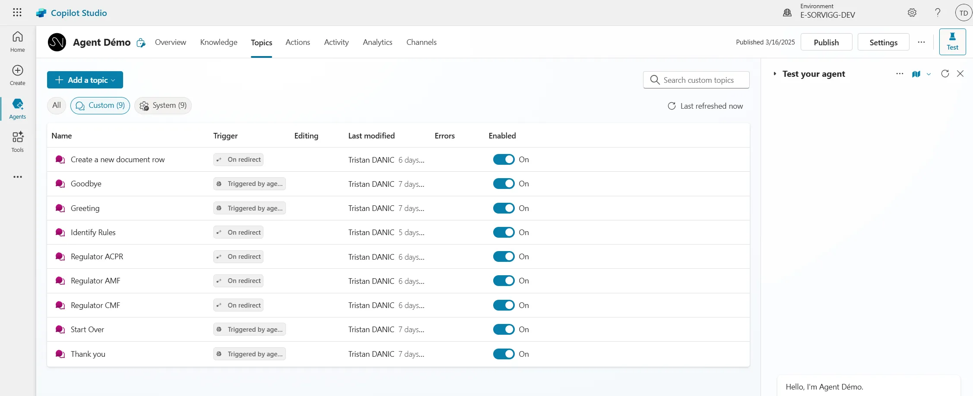This screenshot has width=973, height=396.
Task: Expand the Test your agent collapse arrow
Action: click(x=775, y=74)
